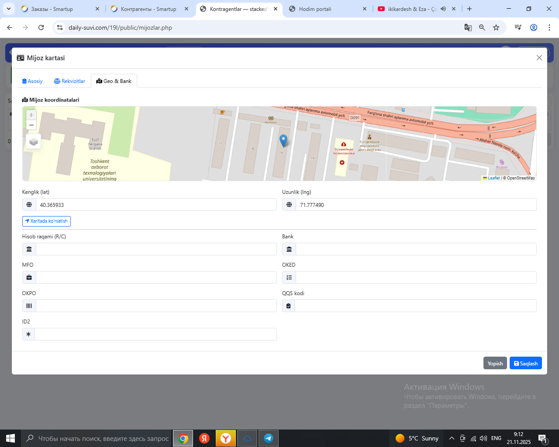559x447 pixels.
Task: Click the Saqlash save button
Action: tap(525, 363)
